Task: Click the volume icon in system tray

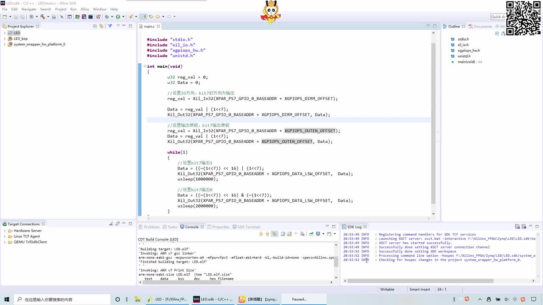Action: [506, 299]
